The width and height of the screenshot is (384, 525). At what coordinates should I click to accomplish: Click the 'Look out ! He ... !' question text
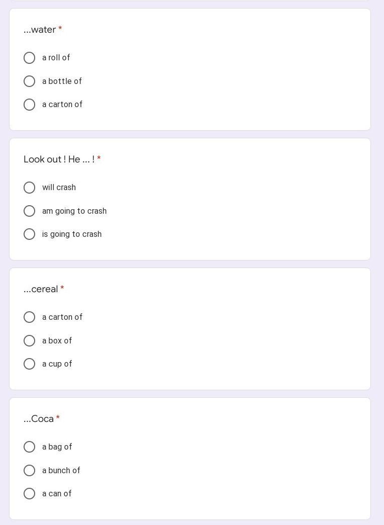pos(59,159)
